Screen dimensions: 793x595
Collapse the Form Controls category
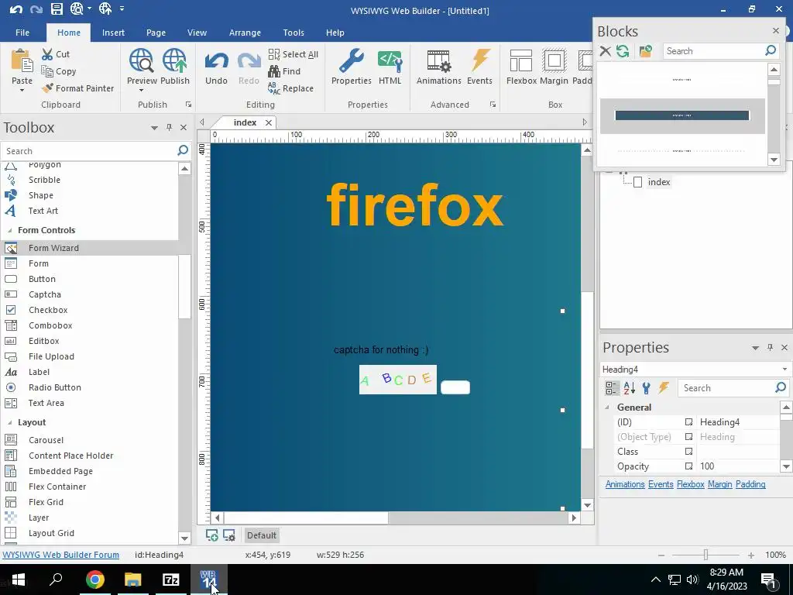click(x=9, y=230)
